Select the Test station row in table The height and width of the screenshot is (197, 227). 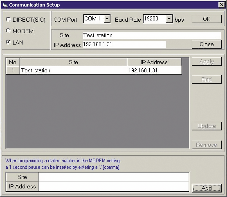94,70
